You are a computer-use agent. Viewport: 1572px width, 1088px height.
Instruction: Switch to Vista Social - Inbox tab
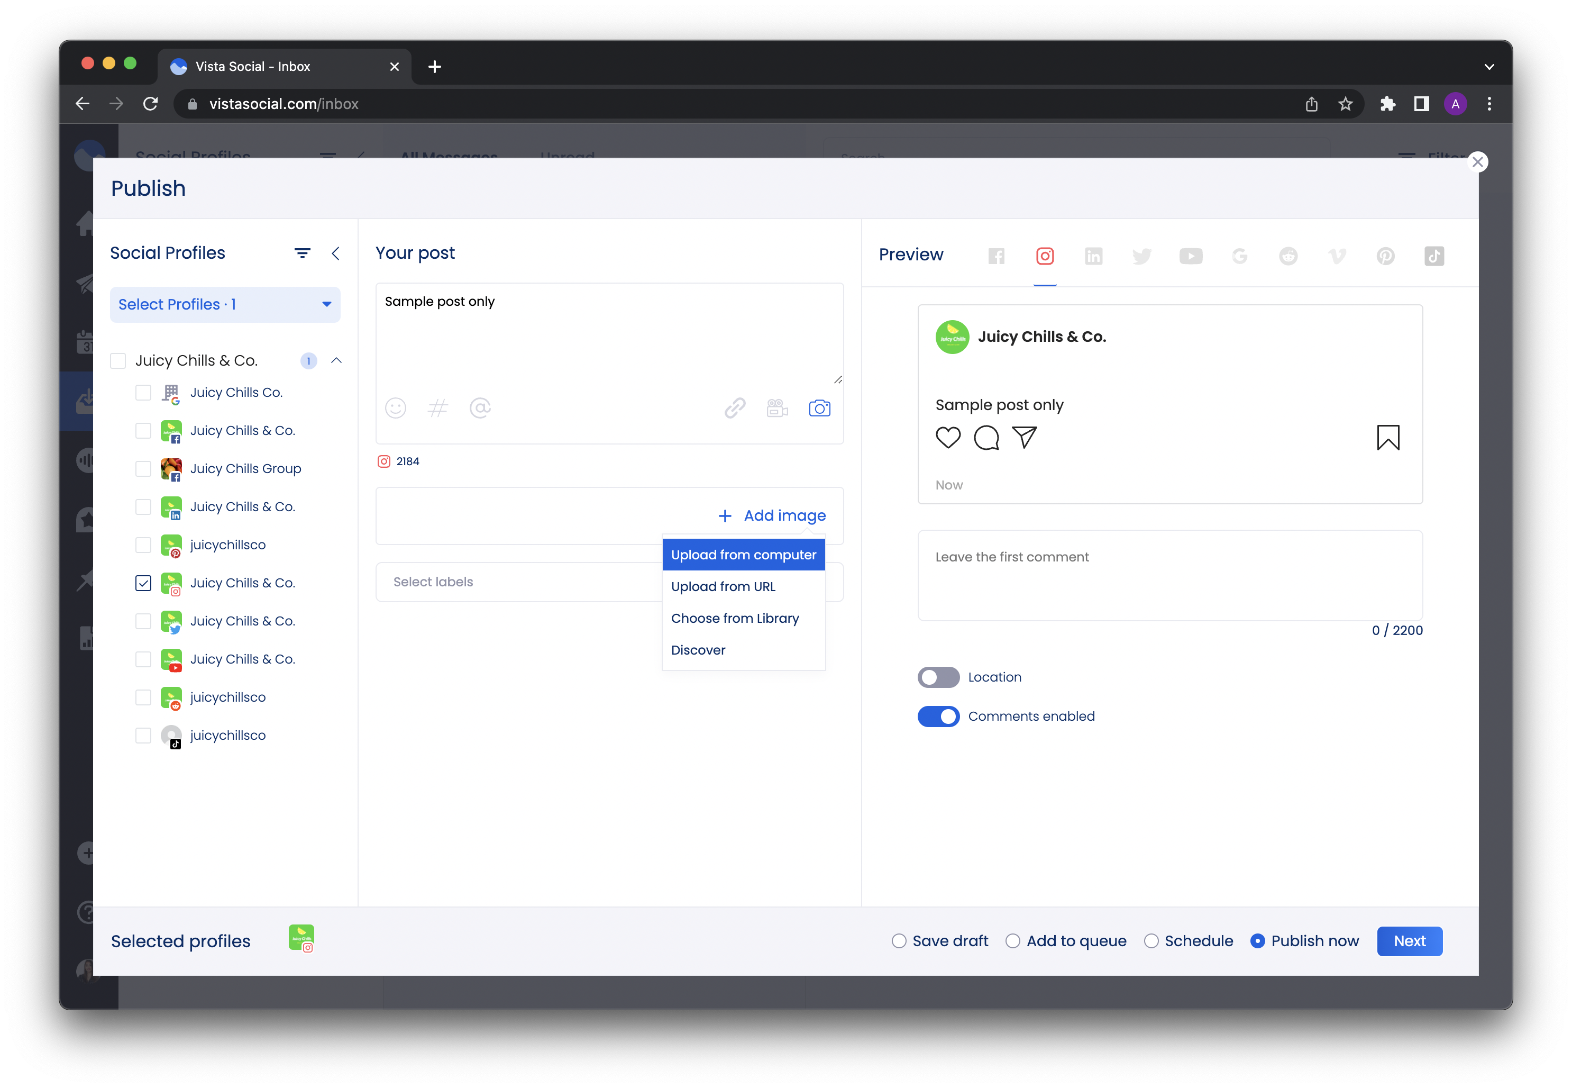click(x=284, y=67)
